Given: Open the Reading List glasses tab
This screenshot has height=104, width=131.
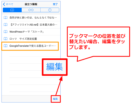Looking at the screenshot, I should (31, 10).
